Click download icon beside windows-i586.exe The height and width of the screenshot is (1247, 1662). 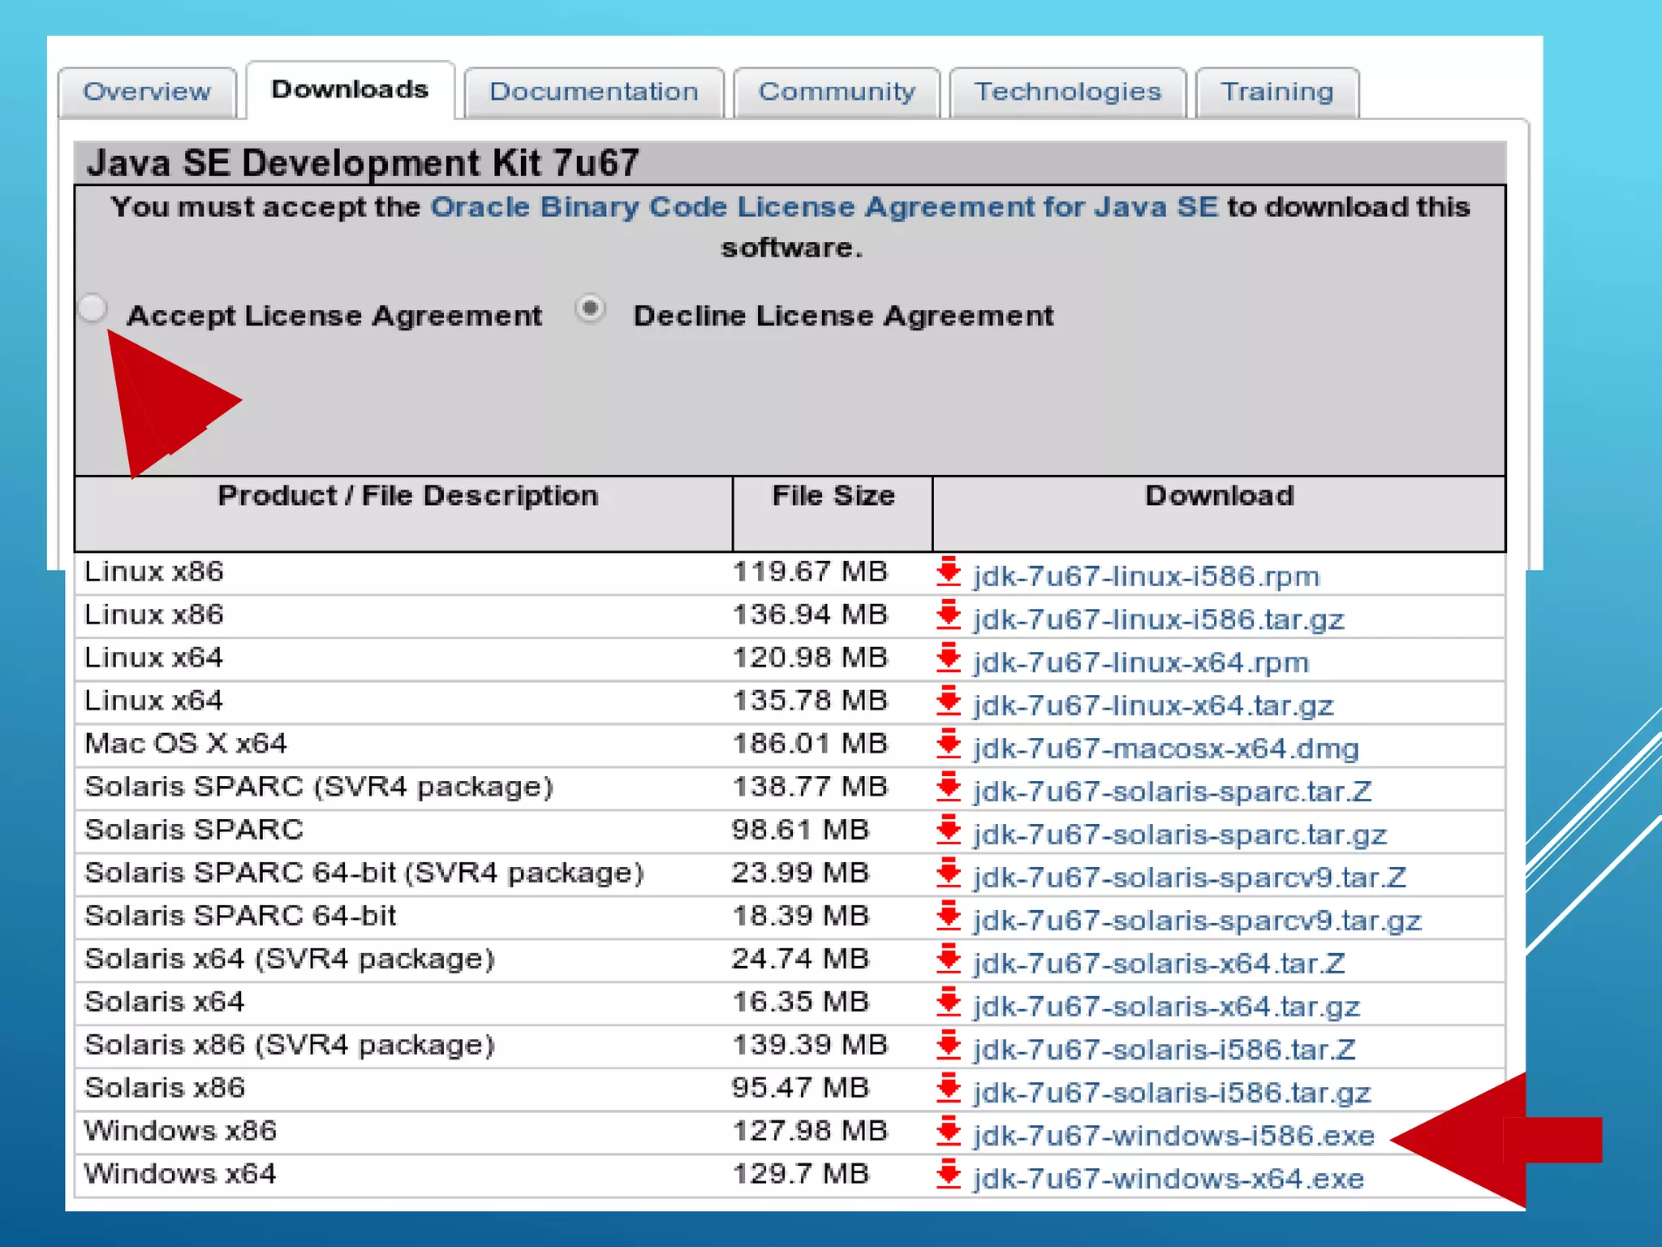(948, 1132)
